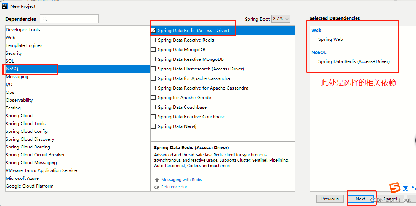Check Spring Data Reactive MongoDB checkbox
Screen dimensions: 416x206
pos(153,59)
